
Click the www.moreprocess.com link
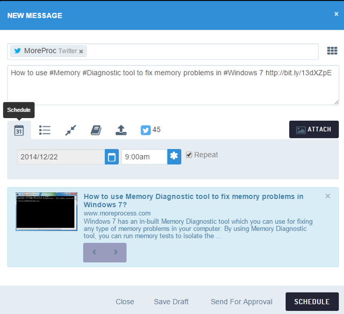pyautogui.click(x=117, y=213)
